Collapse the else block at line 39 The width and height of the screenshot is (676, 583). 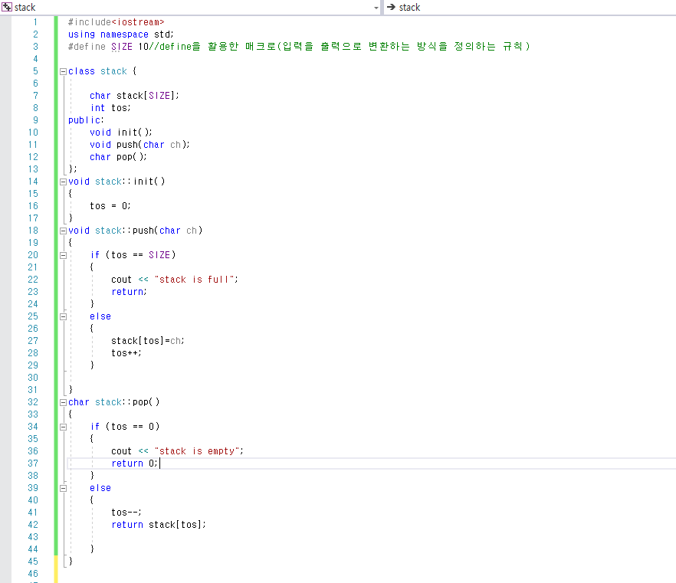[x=63, y=488]
